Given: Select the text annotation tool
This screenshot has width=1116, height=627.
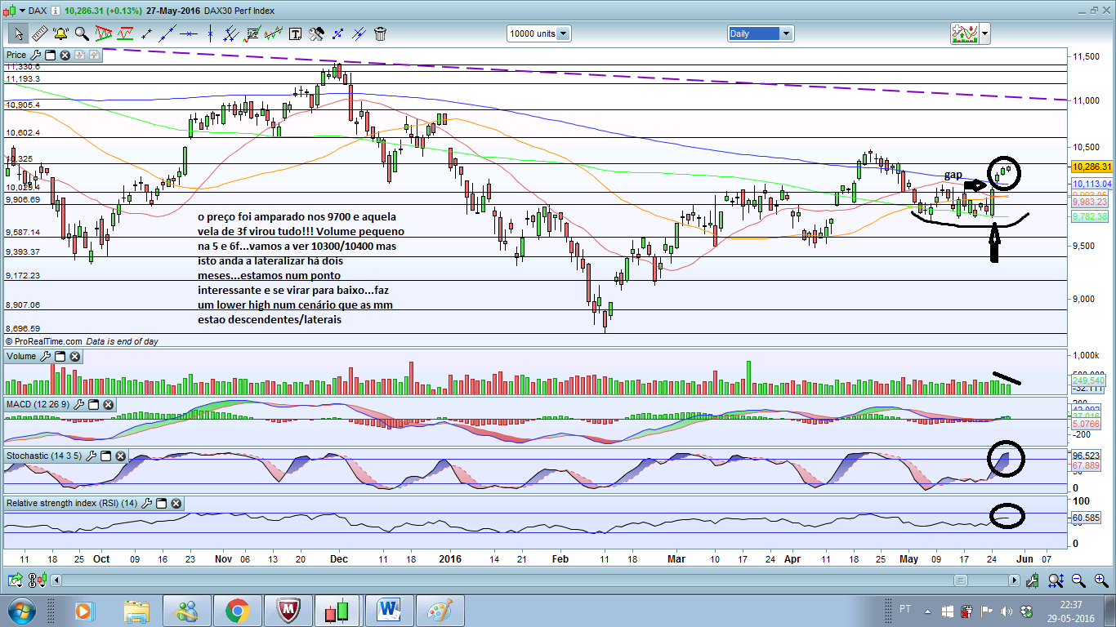Looking at the screenshot, I should click(295, 33).
